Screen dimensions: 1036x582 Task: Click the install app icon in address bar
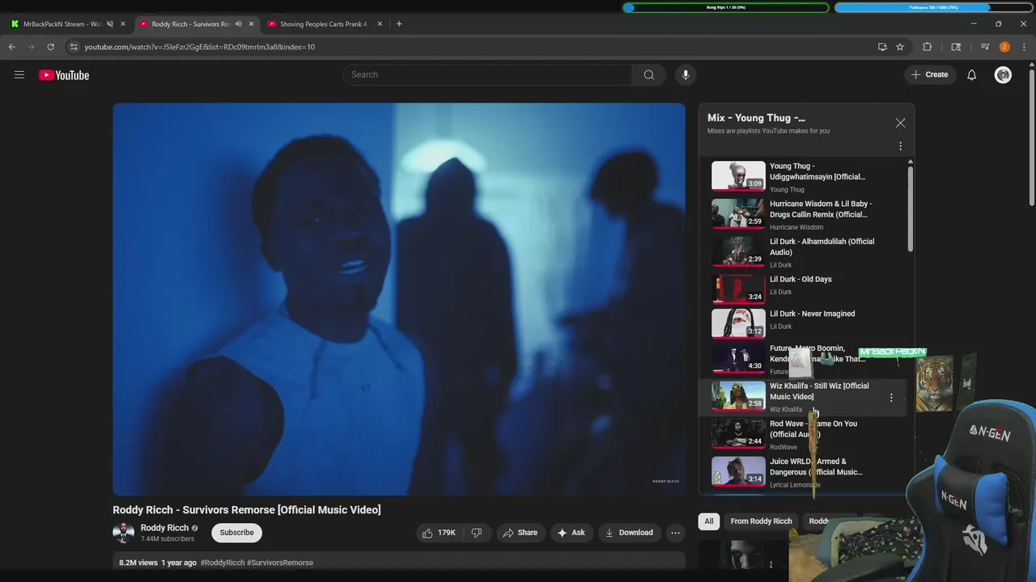coord(882,47)
